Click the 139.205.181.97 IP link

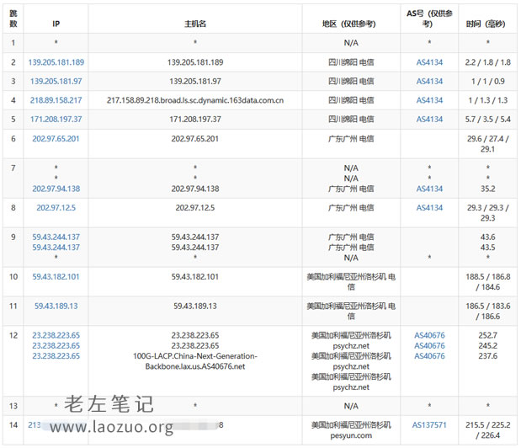point(56,81)
